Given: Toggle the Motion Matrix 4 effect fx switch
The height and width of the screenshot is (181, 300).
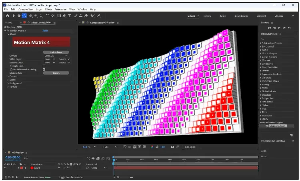Looking at the screenshot, I should (8, 31).
